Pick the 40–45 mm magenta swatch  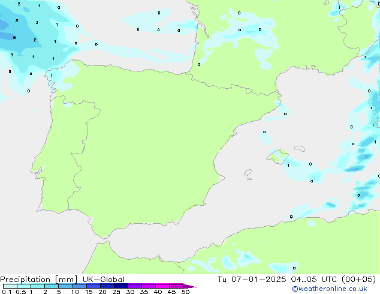tap(162, 286)
